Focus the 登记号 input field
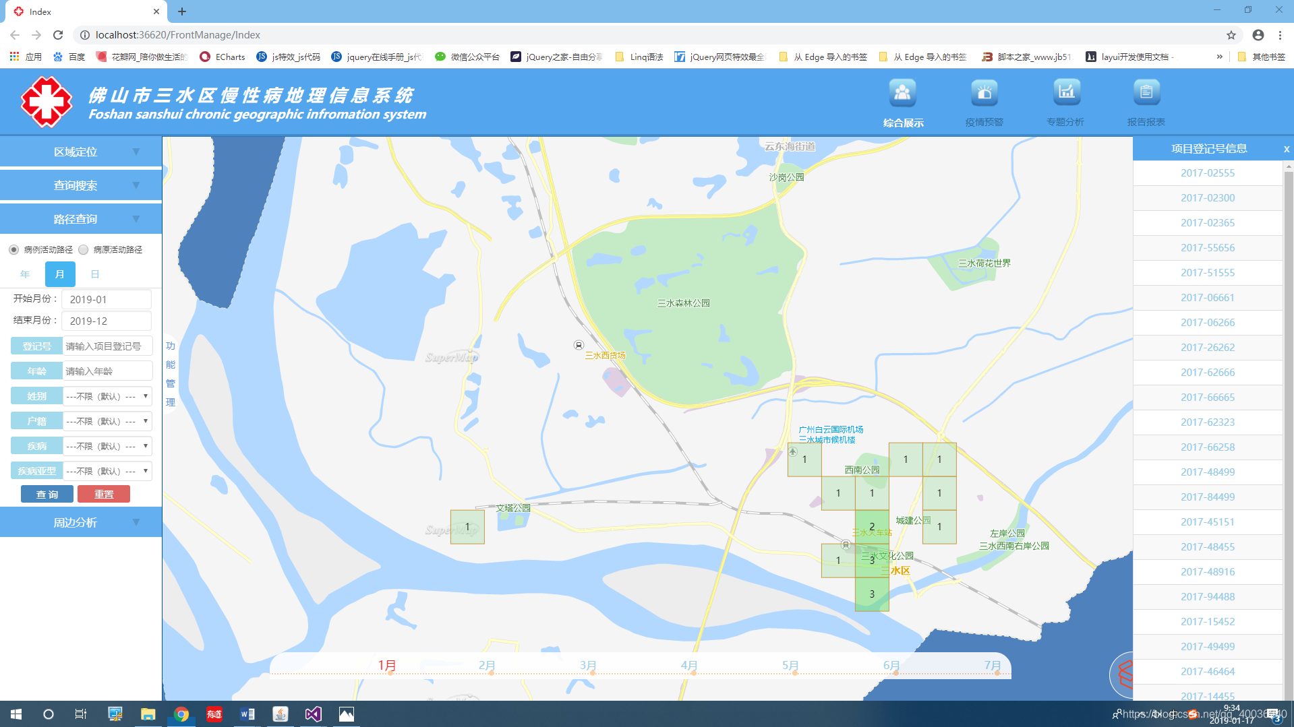 pyautogui.click(x=107, y=346)
